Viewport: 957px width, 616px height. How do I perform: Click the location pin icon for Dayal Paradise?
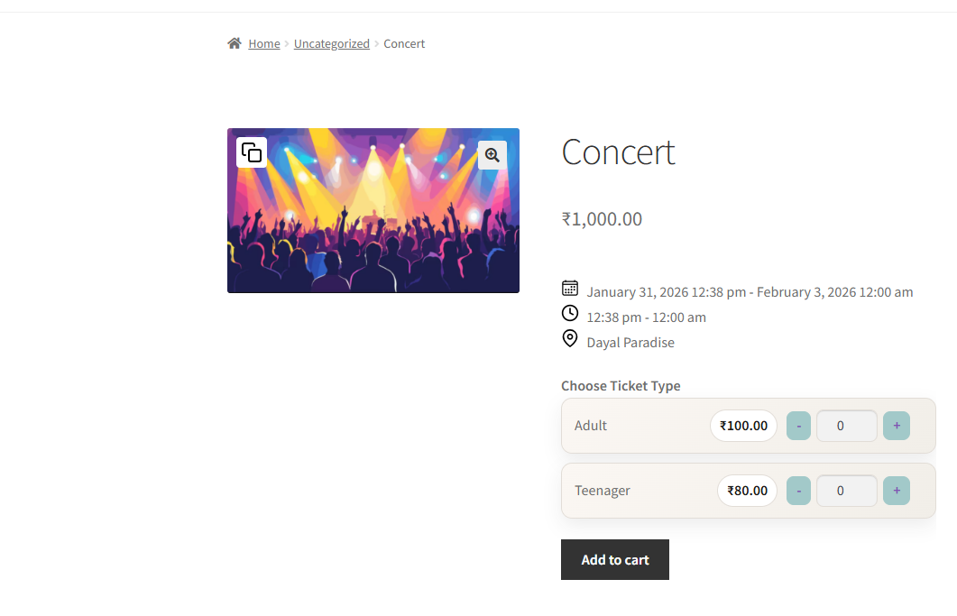[569, 338]
